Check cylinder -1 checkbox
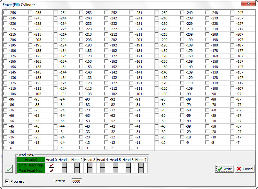 [131, 148]
